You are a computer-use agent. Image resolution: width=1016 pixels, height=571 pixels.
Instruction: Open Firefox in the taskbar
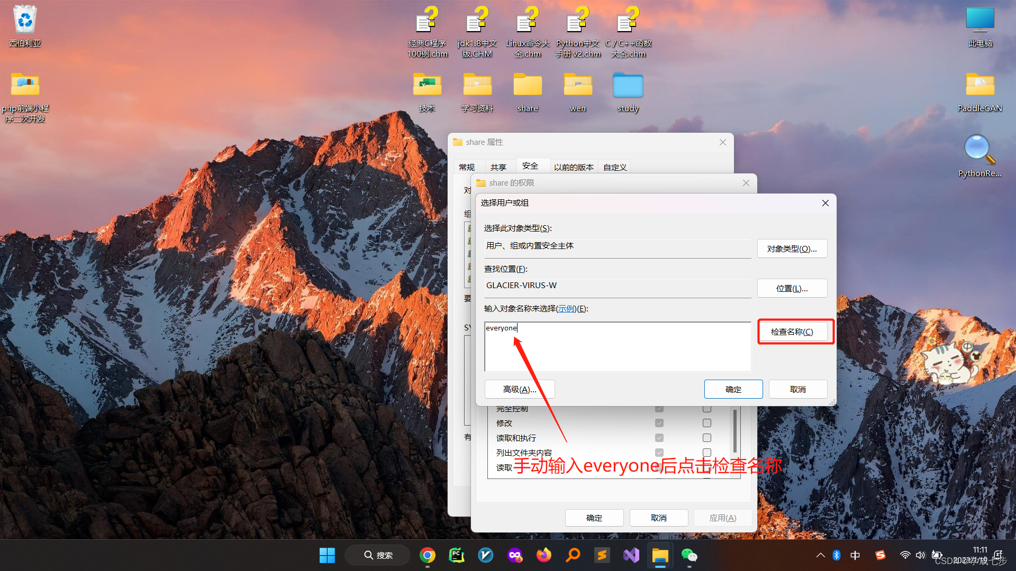click(x=543, y=555)
